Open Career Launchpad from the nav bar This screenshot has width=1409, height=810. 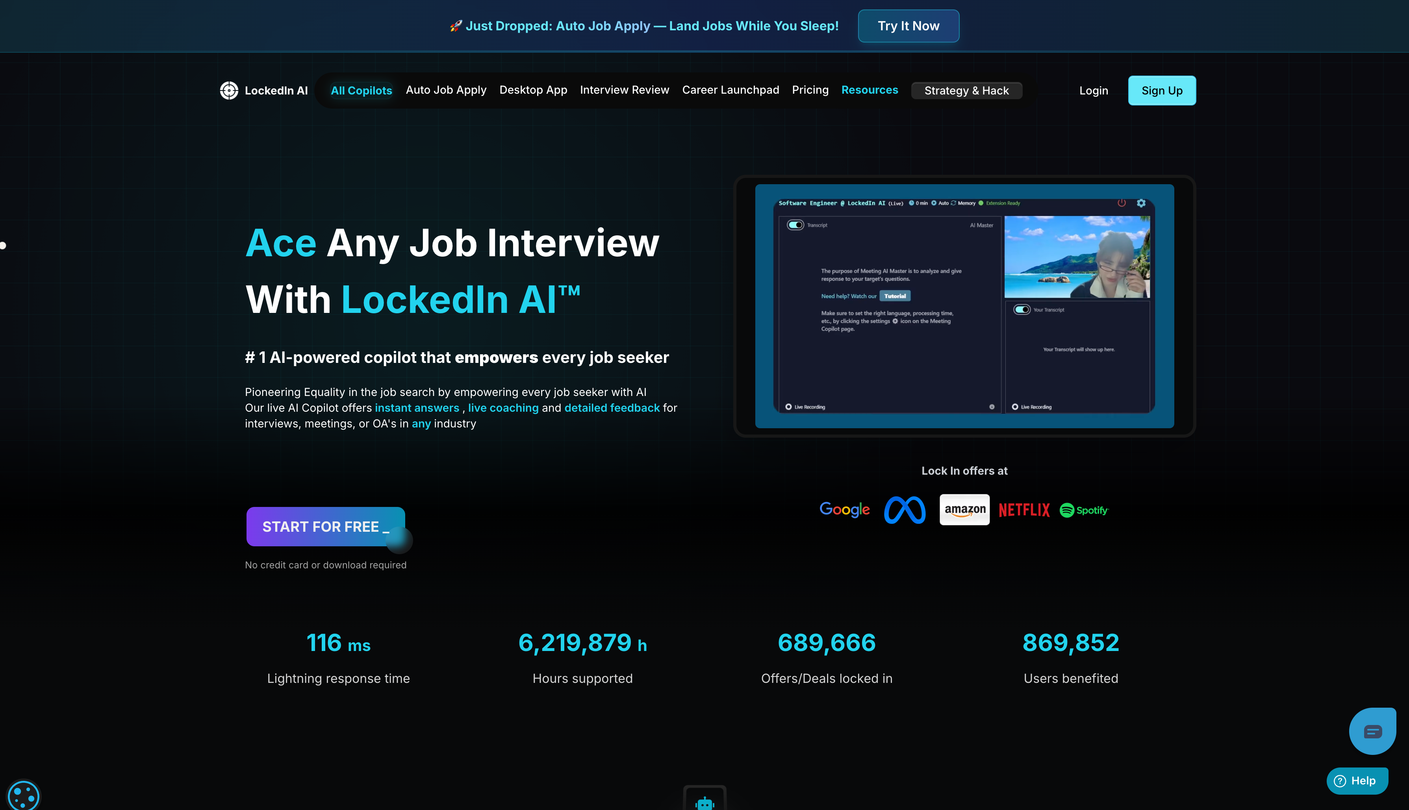[x=730, y=90]
